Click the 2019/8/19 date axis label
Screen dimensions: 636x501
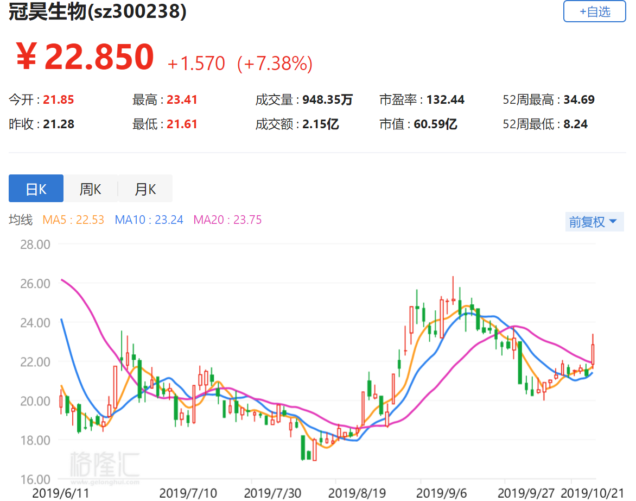pyautogui.click(x=357, y=493)
